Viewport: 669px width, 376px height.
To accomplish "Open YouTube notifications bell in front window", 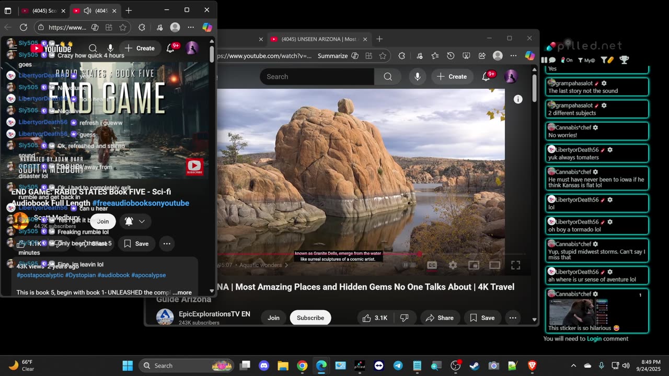I will click(170, 48).
